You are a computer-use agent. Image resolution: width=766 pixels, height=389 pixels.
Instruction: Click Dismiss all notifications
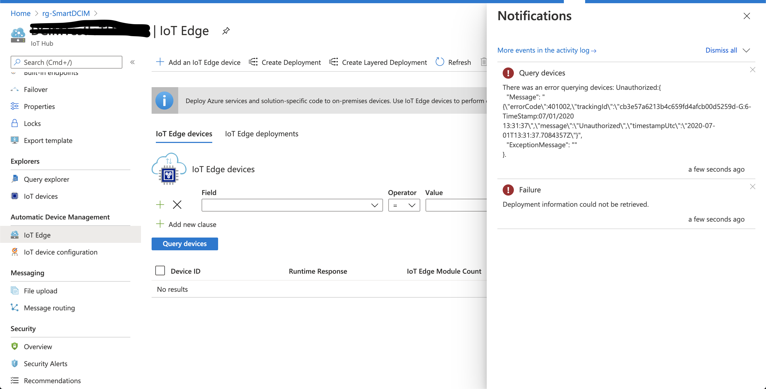point(721,50)
